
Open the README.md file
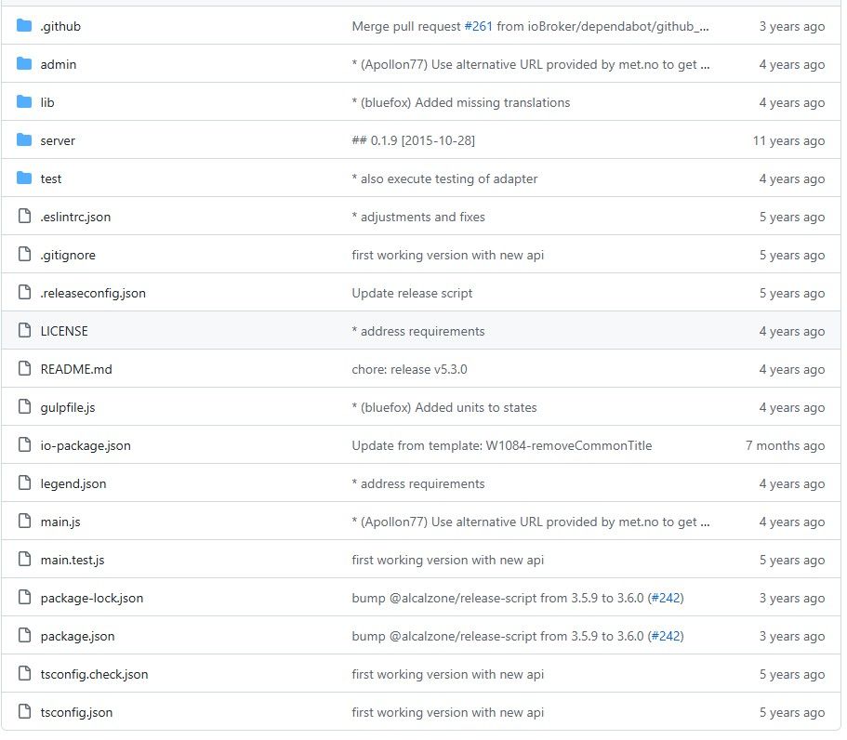[x=76, y=369]
